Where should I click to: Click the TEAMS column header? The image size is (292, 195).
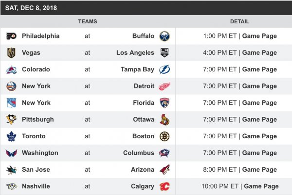[x=88, y=21]
